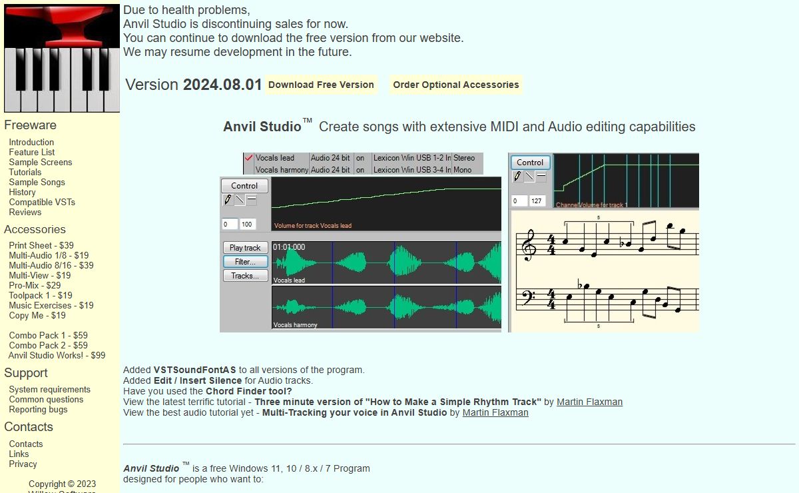
Task: Click Martin Flaxman link after Rhythm Track tutorial
Action: pos(589,402)
